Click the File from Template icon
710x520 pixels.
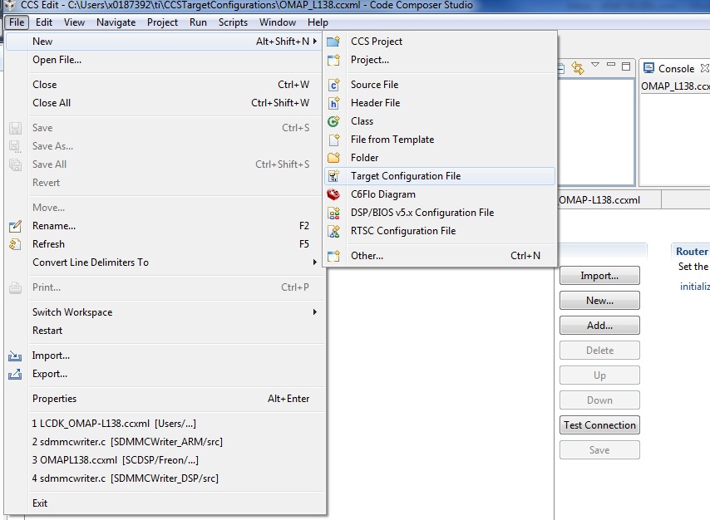tap(333, 140)
